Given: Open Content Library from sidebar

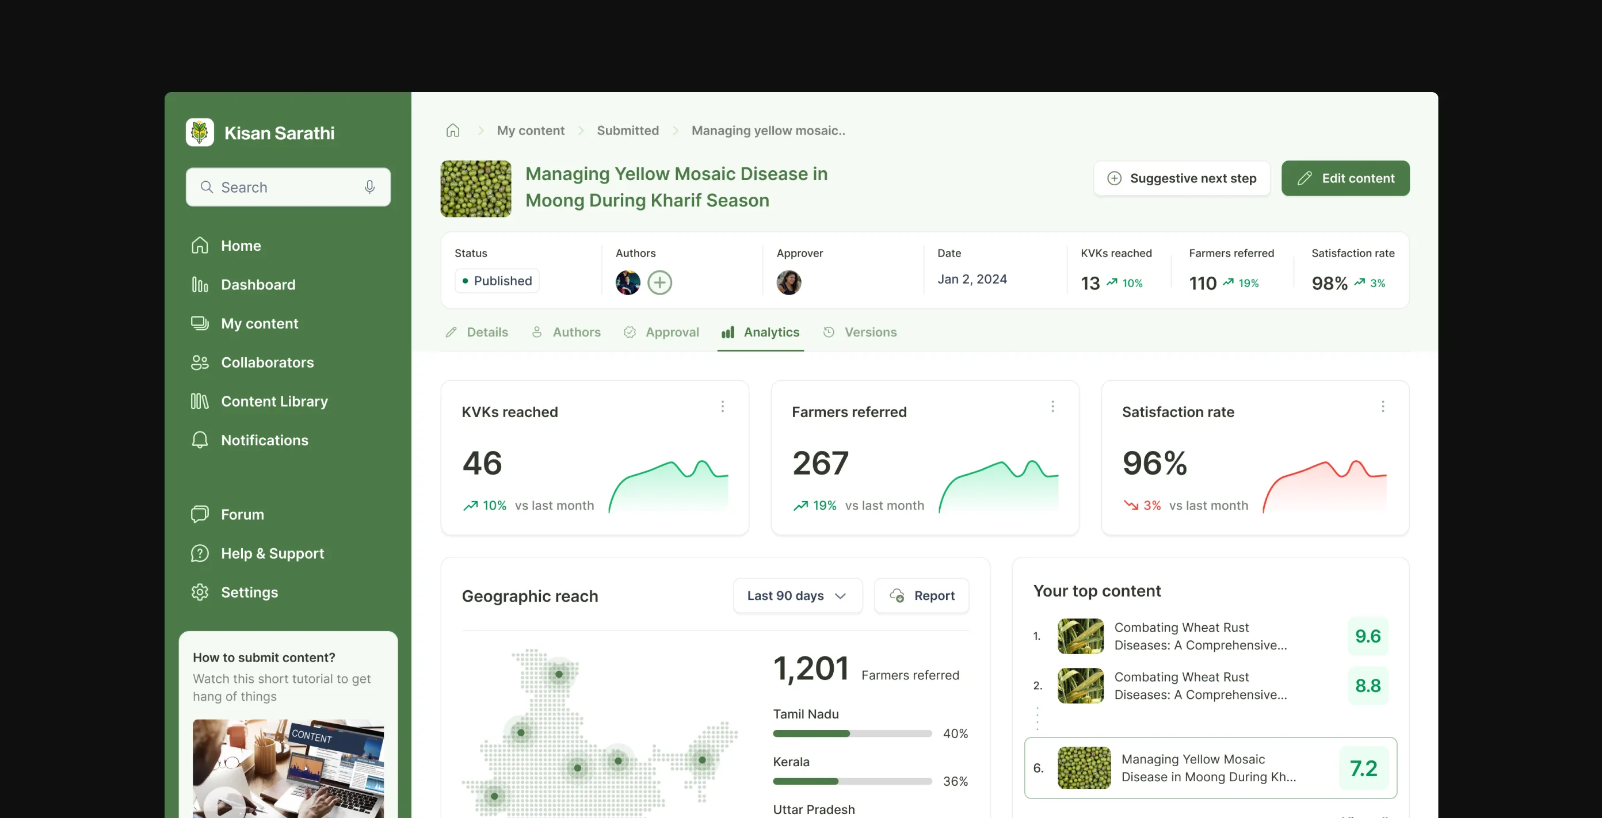Looking at the screenshot, I should point(260,402).
